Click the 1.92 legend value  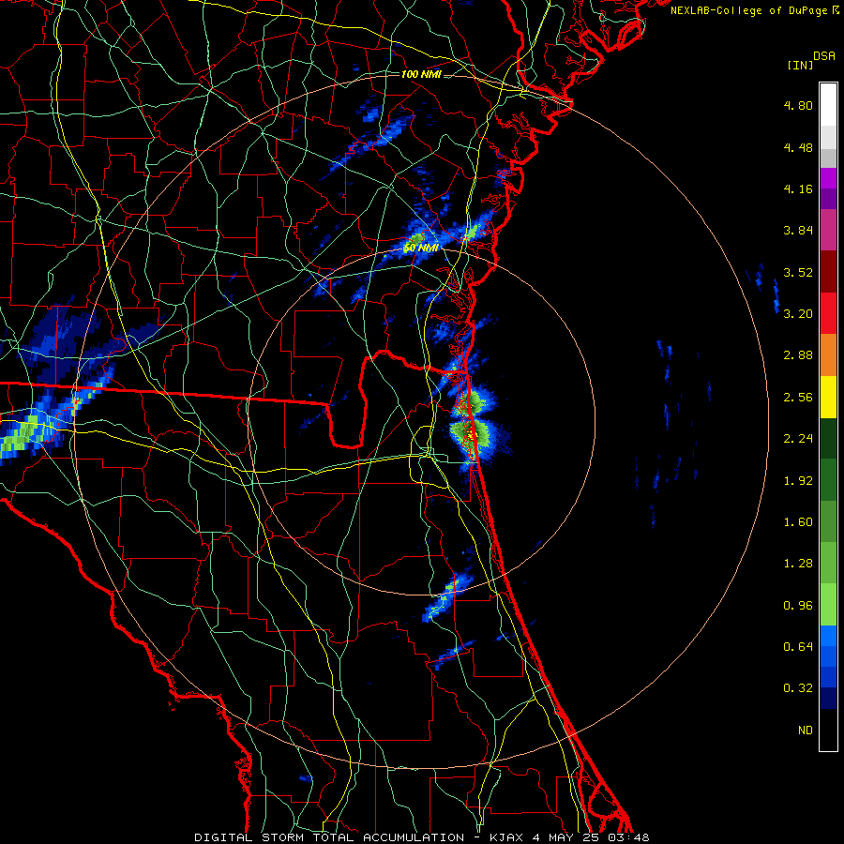tap(798, 481)
